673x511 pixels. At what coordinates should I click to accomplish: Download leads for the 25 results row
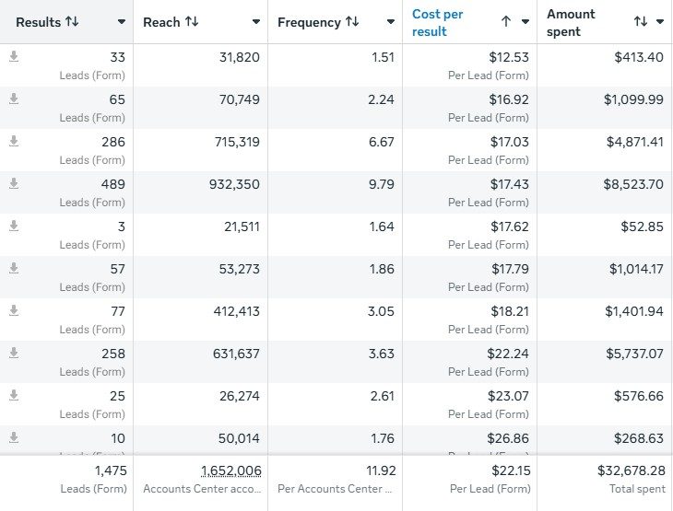(14, 395)
